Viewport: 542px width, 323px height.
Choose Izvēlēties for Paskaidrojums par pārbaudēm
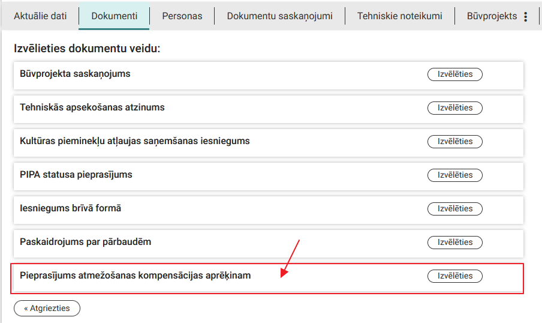[x=454, y=243]
